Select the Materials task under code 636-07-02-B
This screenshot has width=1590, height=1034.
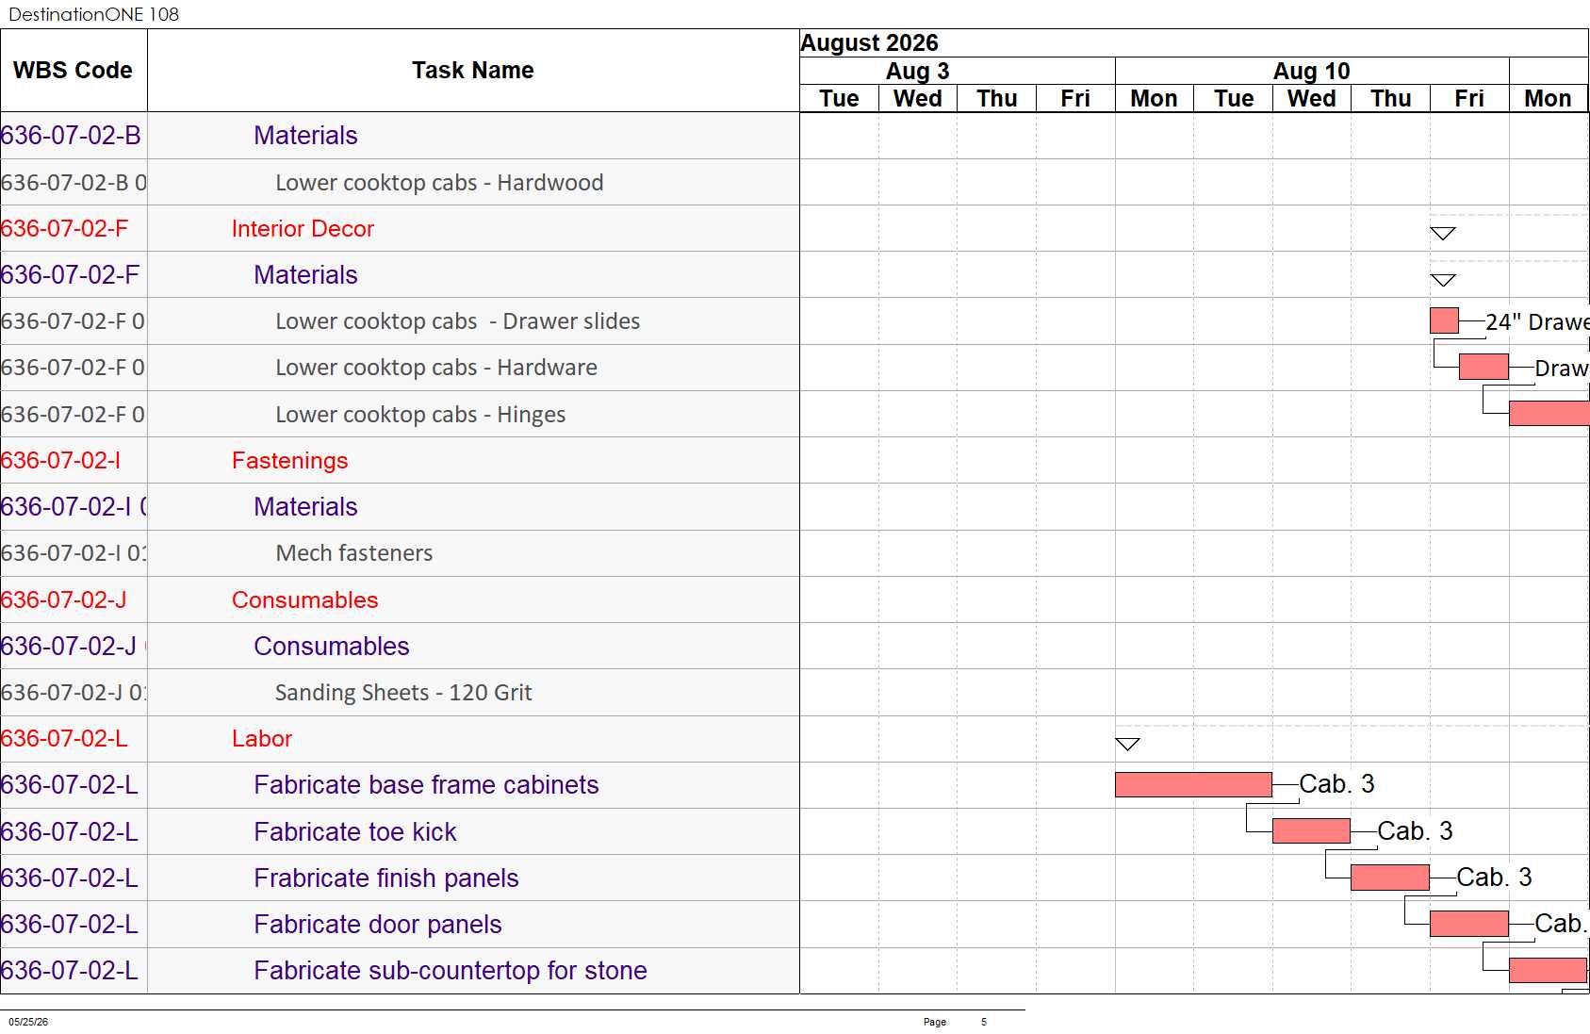pos(306,136)
